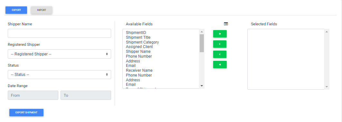Click the list icon above the arrow buttons
The width and height of the screenshot is (342, 122).
pyautogui.click(x=226, y=24)
